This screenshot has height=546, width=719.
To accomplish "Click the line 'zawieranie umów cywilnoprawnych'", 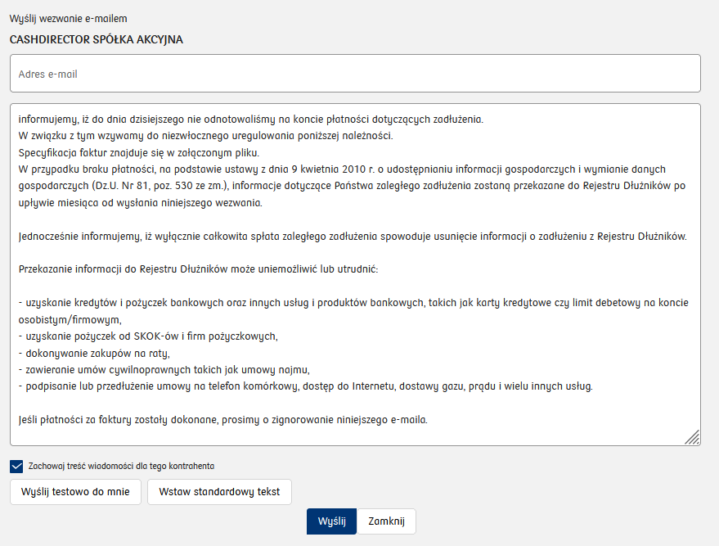I will point(164,370).
